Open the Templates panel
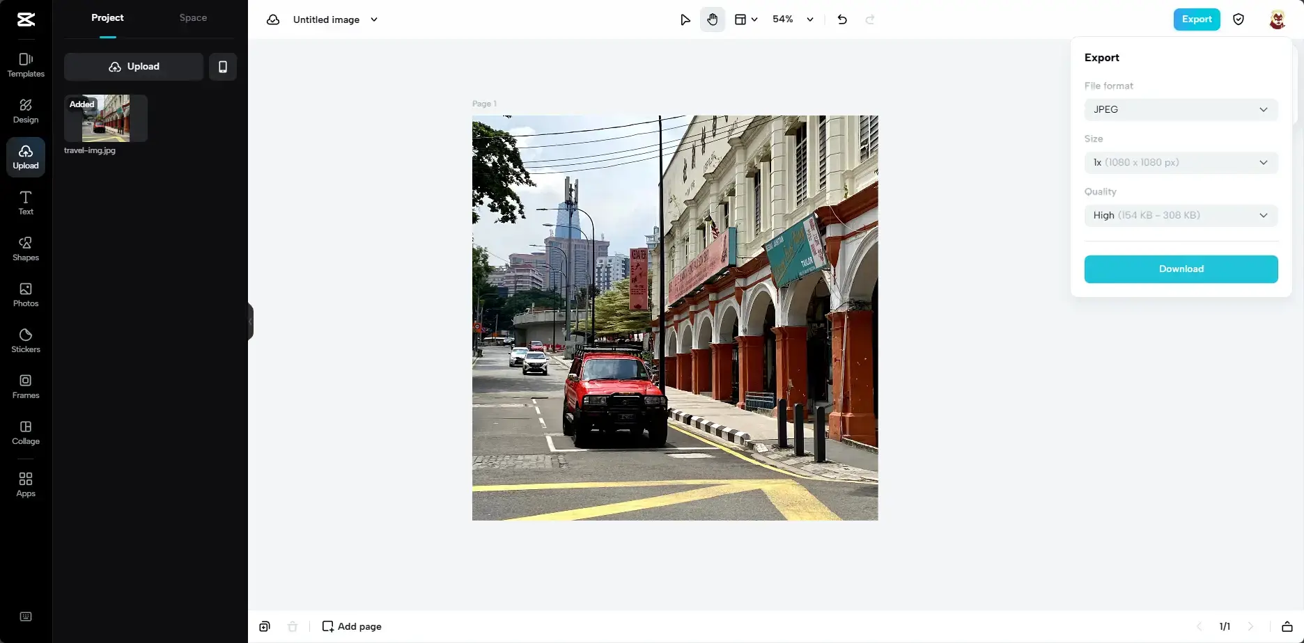 point(25,65)
